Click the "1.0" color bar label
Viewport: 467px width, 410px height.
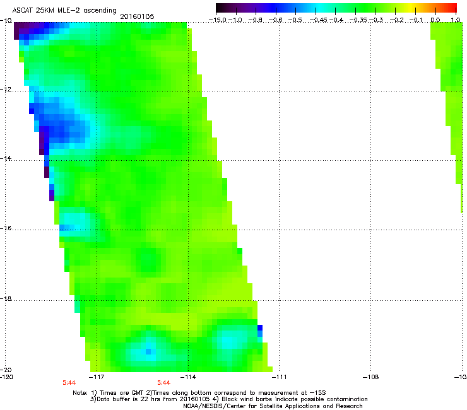point(456,20)
